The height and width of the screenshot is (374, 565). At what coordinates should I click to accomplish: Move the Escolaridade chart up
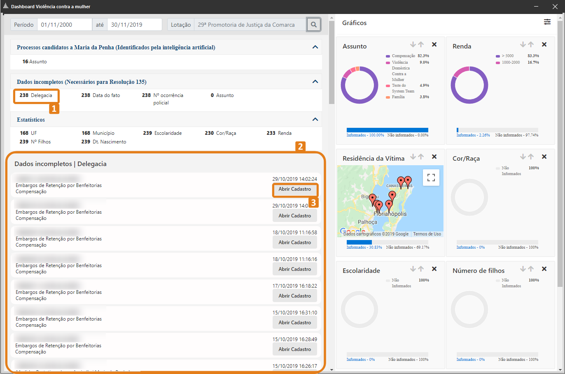pos(421,269)
